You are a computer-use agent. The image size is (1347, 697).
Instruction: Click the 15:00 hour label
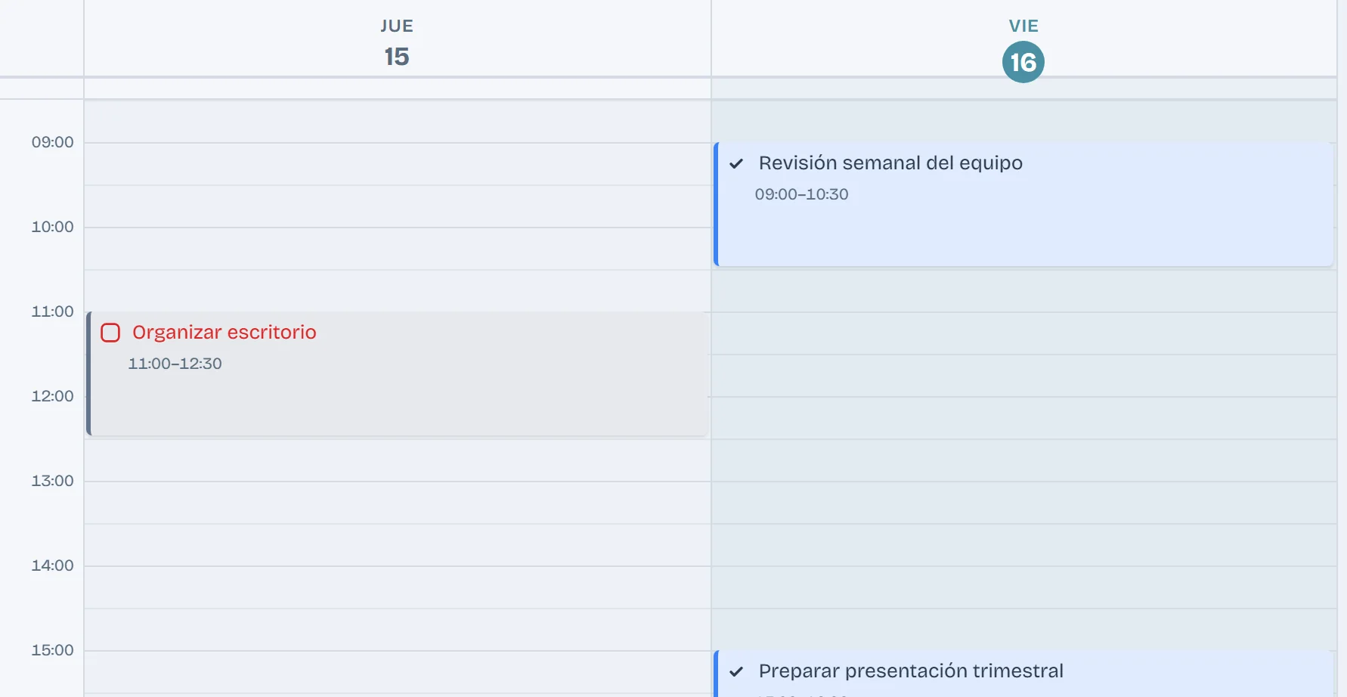[52, 650]
